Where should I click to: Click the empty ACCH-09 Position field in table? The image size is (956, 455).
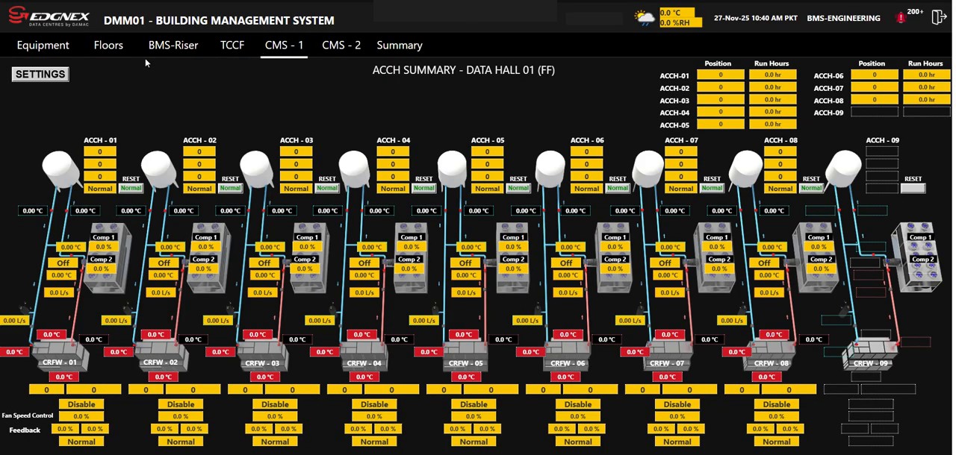pyautogui.click(x=875, y=113)
